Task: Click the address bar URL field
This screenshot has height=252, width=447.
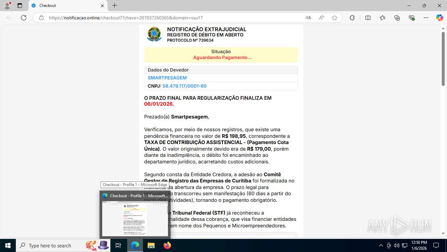Action: 174,18
